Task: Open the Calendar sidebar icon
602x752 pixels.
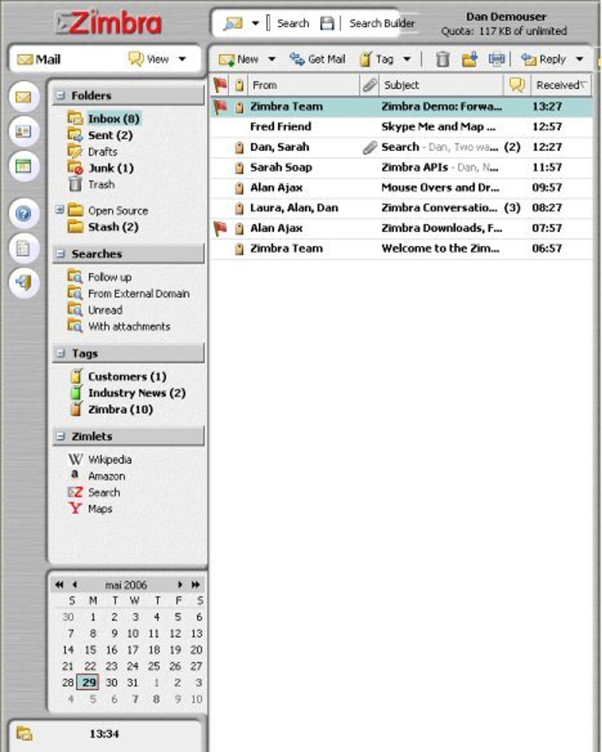Action: [x=24, y=166]
